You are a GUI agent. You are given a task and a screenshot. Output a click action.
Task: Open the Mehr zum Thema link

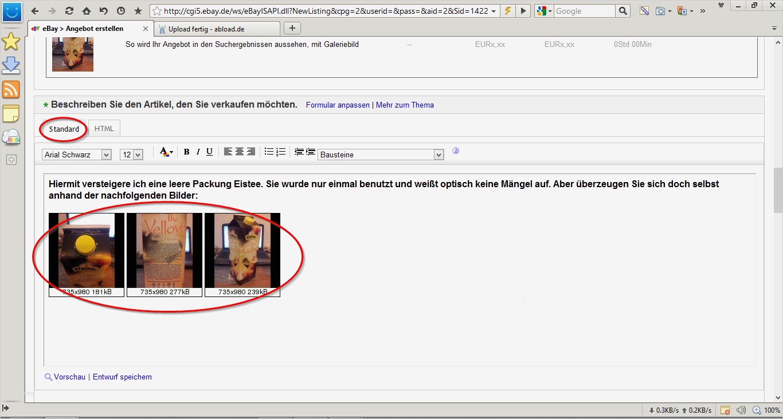coord(405,105)
